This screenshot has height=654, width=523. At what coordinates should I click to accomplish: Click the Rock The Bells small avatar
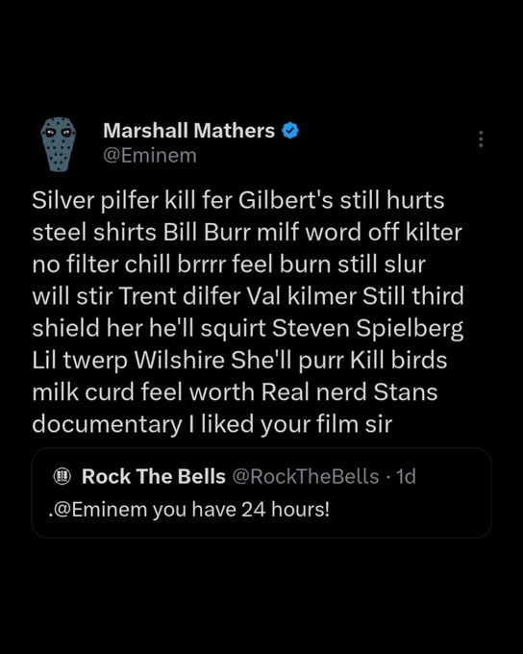pos(62,476)
